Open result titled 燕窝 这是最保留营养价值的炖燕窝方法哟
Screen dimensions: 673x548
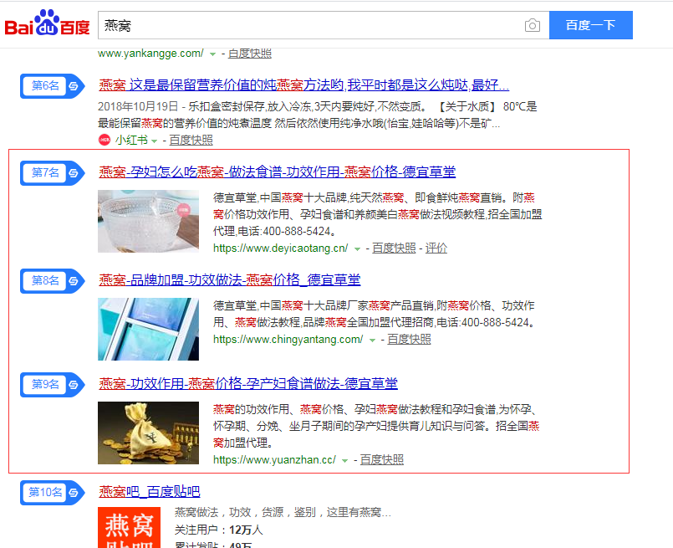click(303, 85)
